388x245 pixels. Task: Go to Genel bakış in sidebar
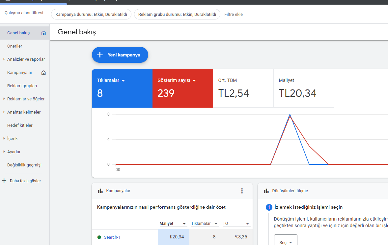(x=18, y=33)
